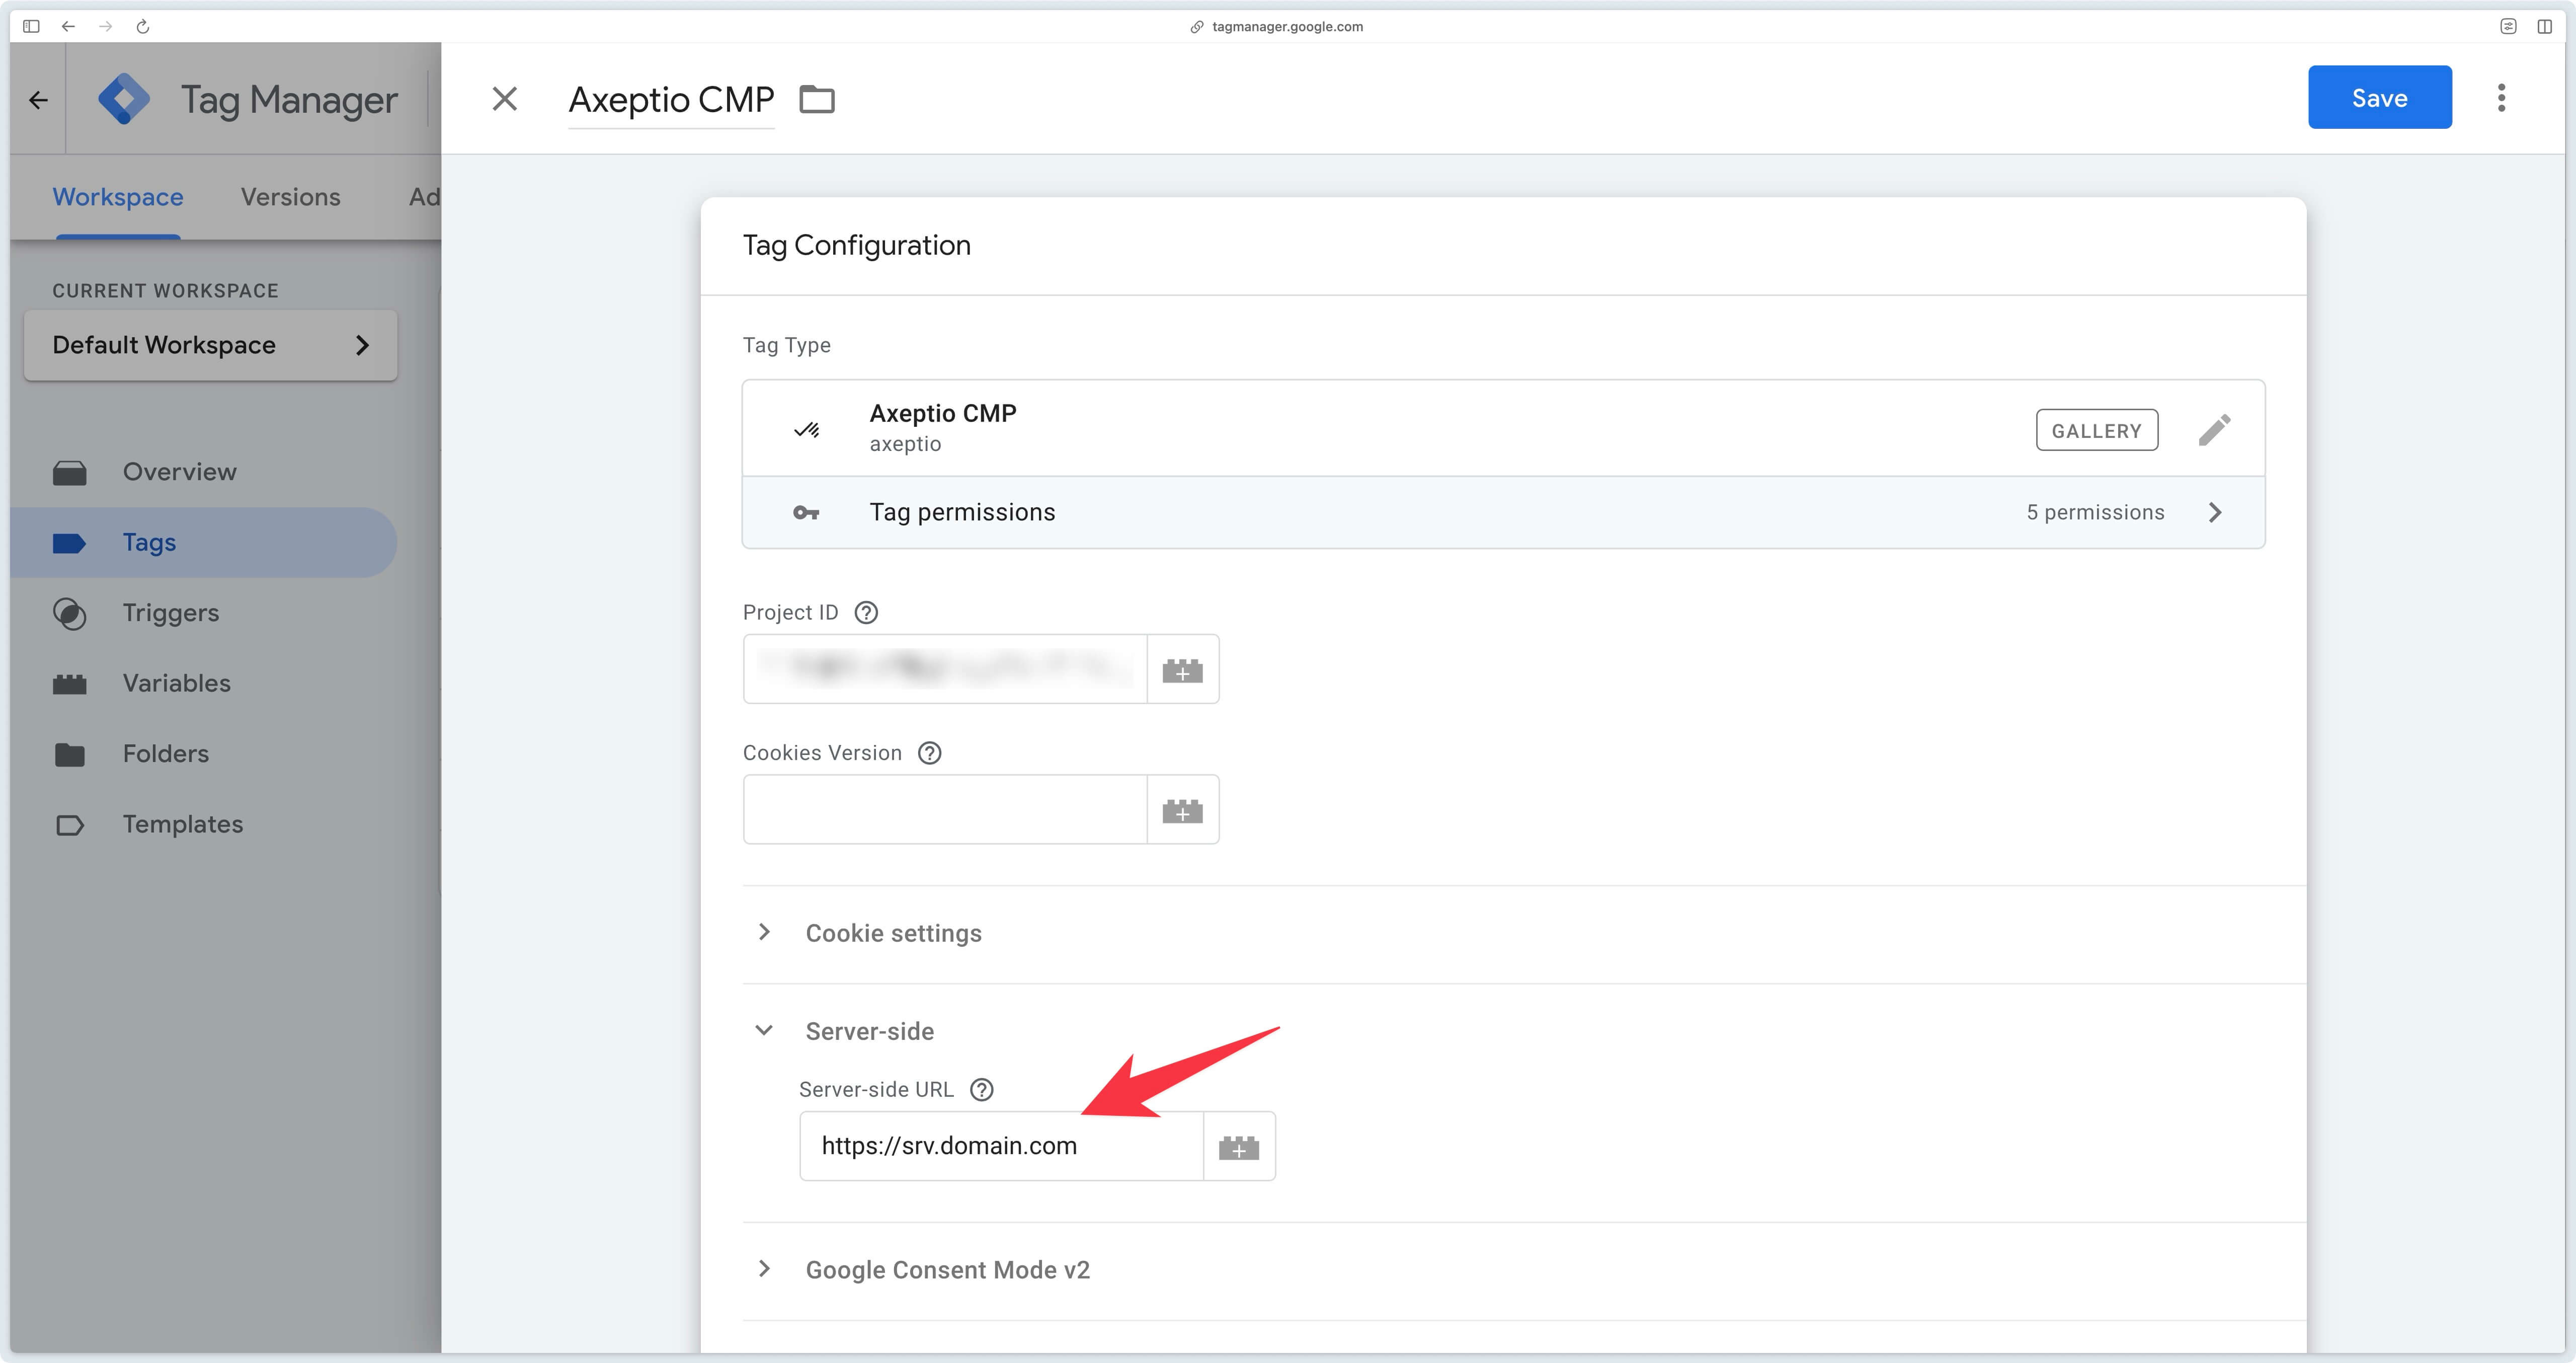This screenshot has width=2576, height=1363.
Task: Edit the tag type with pencil icon
Action: pos(2214,430)
